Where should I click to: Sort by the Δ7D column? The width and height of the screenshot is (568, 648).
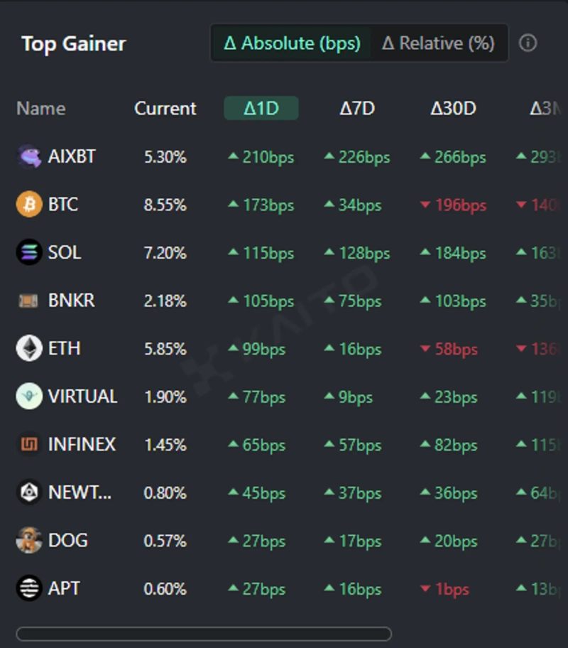click(357, 109)
